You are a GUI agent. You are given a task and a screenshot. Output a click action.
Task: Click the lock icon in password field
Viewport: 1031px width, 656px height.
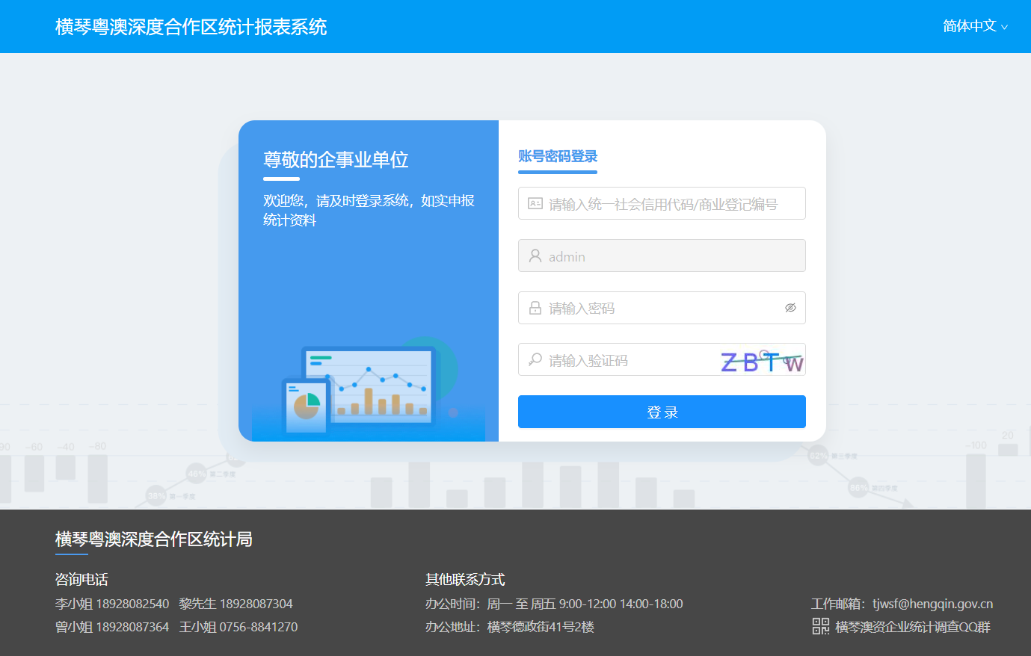click(x=535, y=309)
